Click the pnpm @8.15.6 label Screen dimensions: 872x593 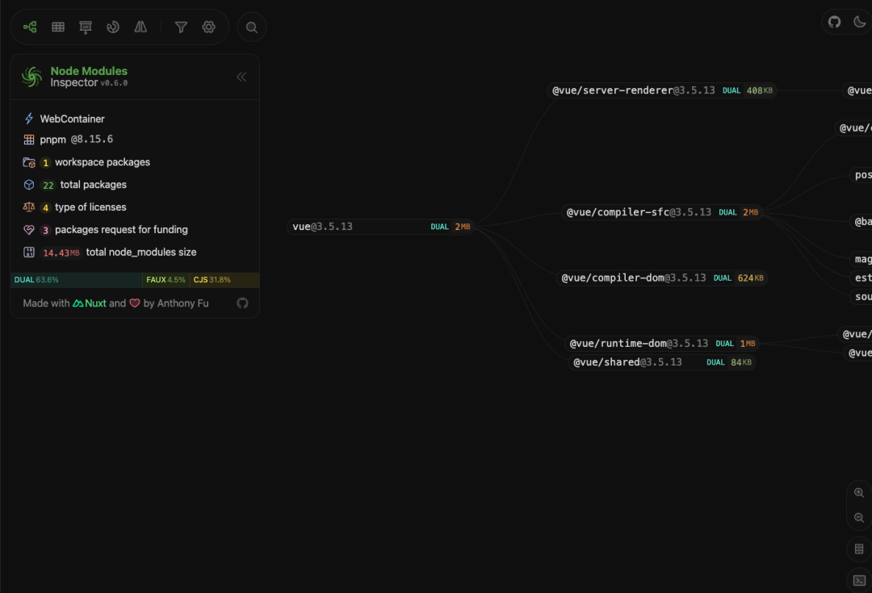76,140
